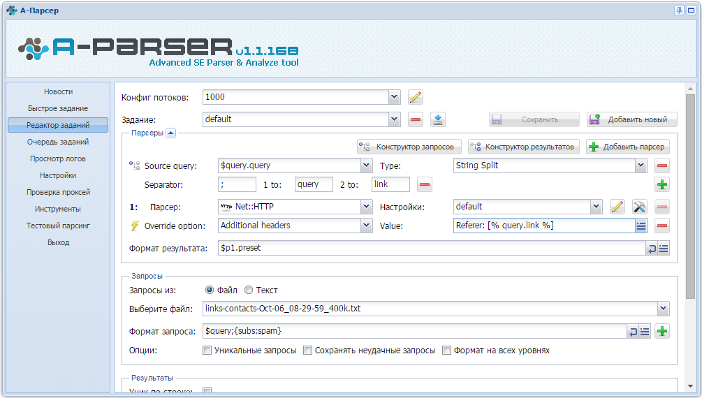702x398 pixels.
Task: Open Быстрое задание in the sidebar
Action: tap(58, 108)
